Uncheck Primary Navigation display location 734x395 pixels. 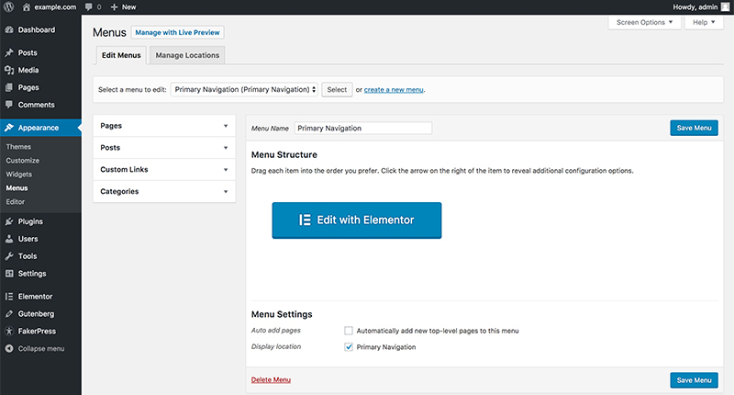(349, 346)
